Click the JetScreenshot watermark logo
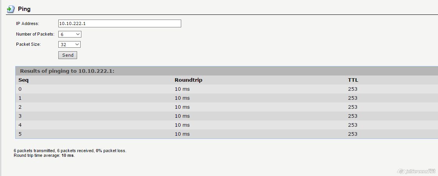The height and width of the screenshot is (176, 438). click(416, 171)
